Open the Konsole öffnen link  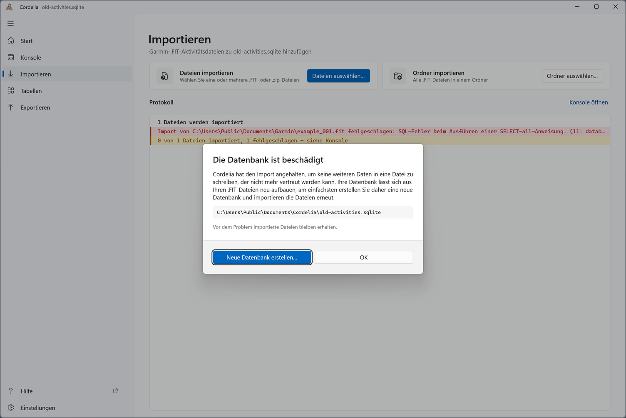589,102
